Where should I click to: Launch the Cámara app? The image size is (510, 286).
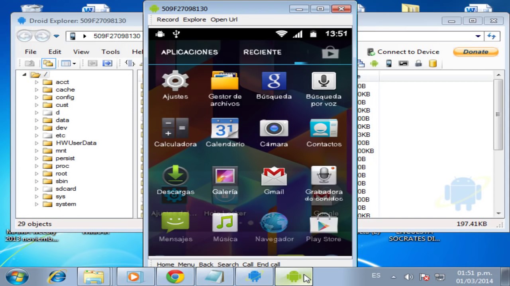[x=274, y=133]
